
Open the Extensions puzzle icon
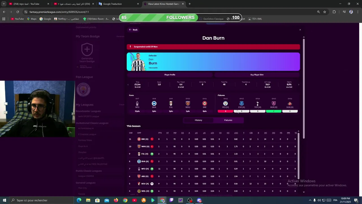click(x=334, y=12)
